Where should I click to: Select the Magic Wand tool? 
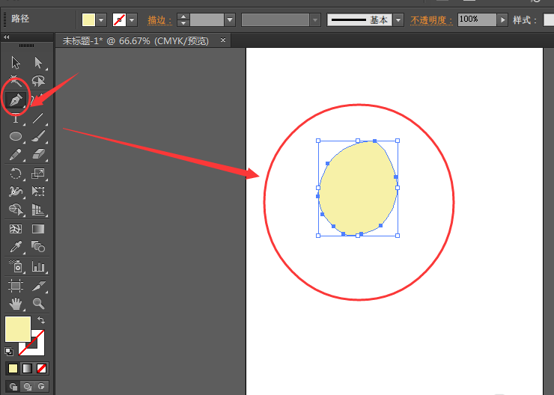coord(16,81)
